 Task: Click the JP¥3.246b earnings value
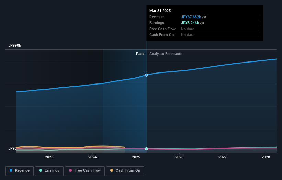pyautogui.click(x=190, y=23)
